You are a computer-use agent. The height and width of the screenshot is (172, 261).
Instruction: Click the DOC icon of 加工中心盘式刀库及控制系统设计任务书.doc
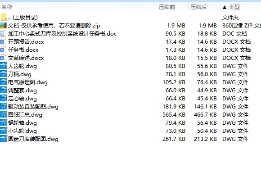[x=3, y=34]
